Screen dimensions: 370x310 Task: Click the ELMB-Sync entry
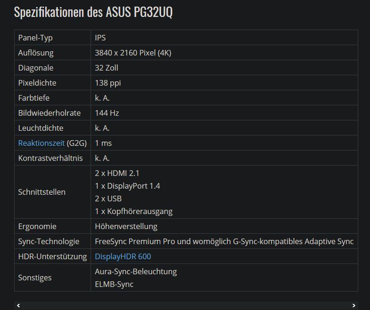[x=114, y=284]
